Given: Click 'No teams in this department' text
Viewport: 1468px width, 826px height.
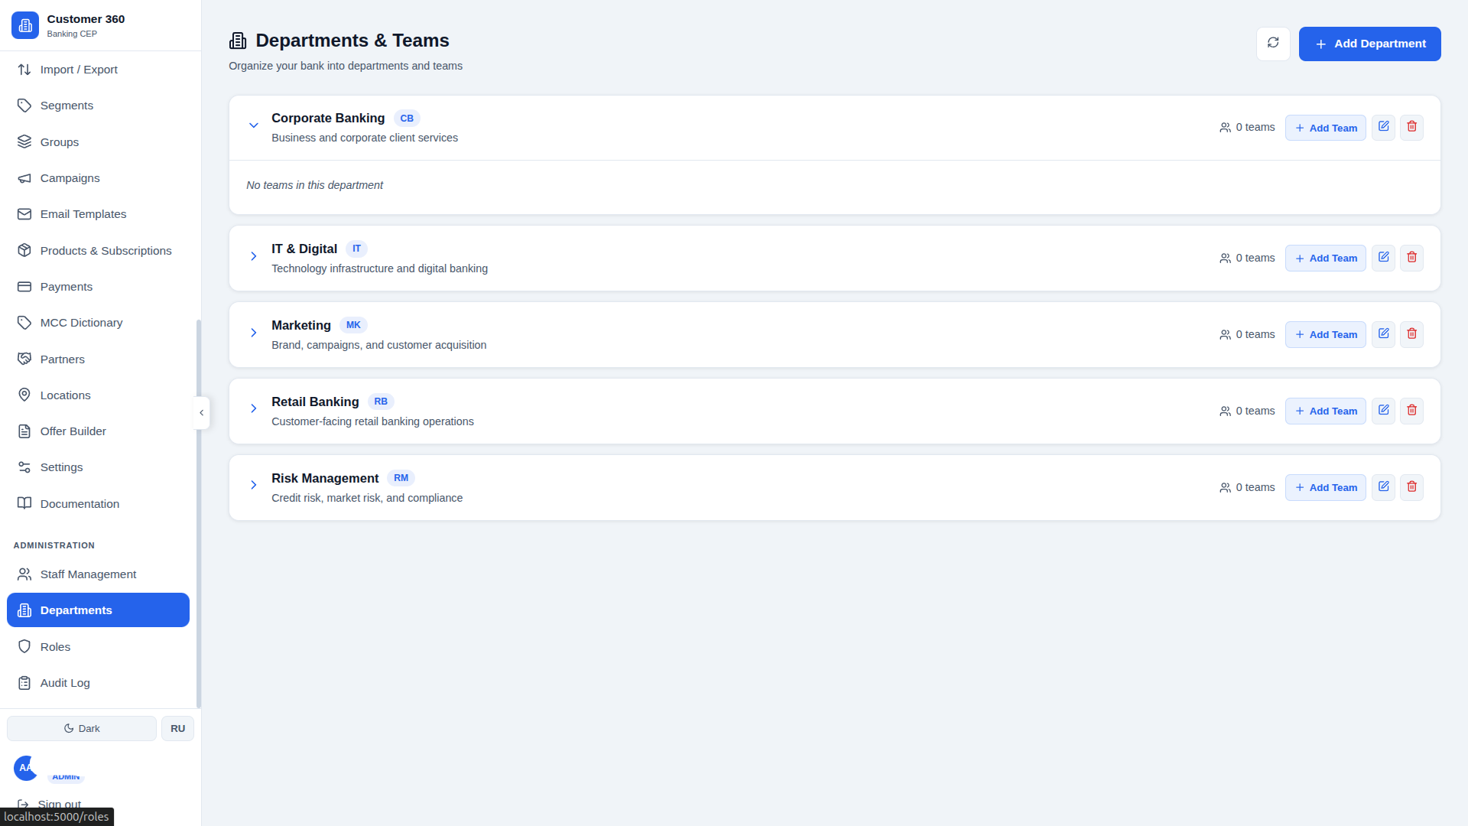Looking at the screenshot, I should click(314, 185).
